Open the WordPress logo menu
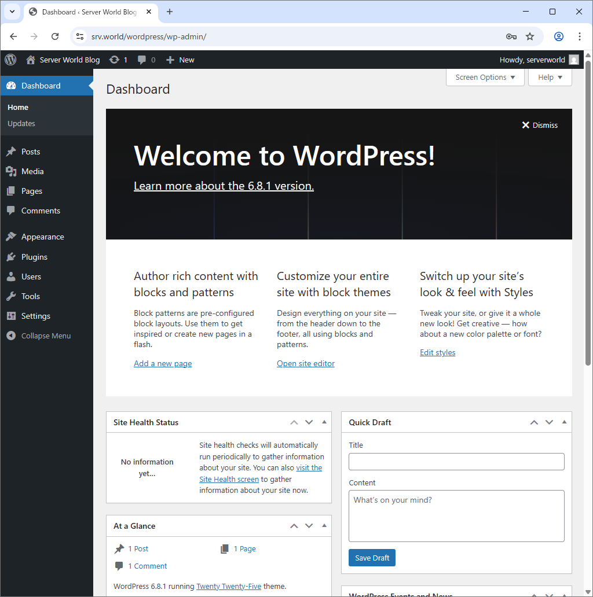593x597 pixels. [10, 60]
